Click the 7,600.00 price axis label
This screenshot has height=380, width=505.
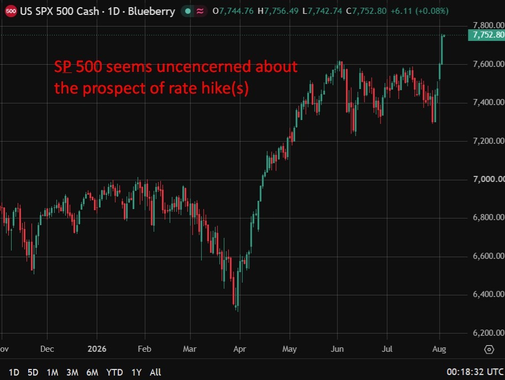488,64
